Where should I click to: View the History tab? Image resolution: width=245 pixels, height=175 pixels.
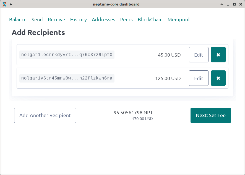[x=78, y=20]
